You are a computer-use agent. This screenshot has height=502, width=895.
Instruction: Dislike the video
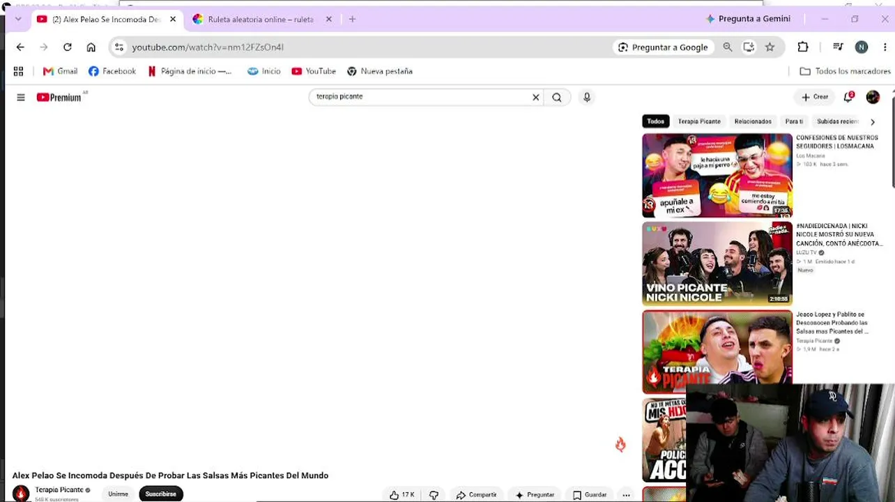[x=434, y=494]
